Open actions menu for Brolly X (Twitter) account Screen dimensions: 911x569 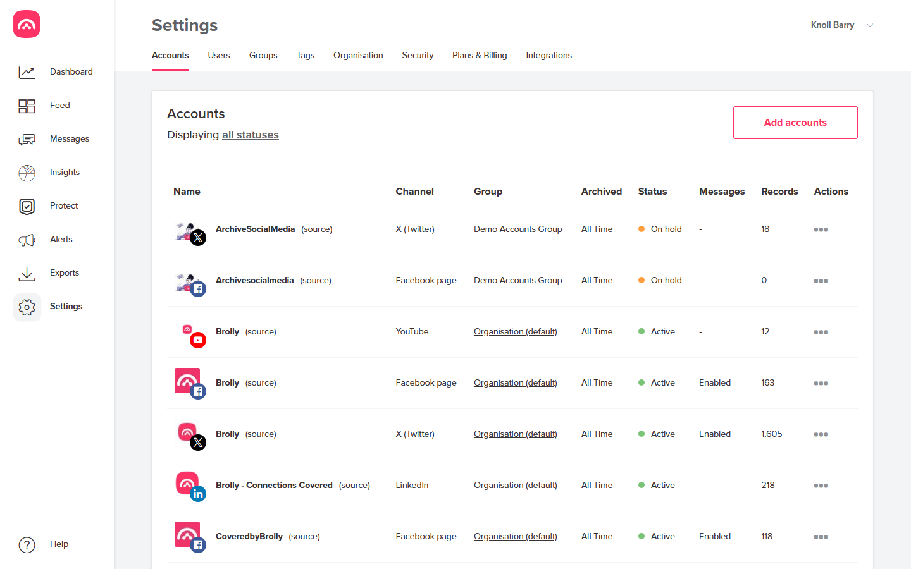pos(821,434)
